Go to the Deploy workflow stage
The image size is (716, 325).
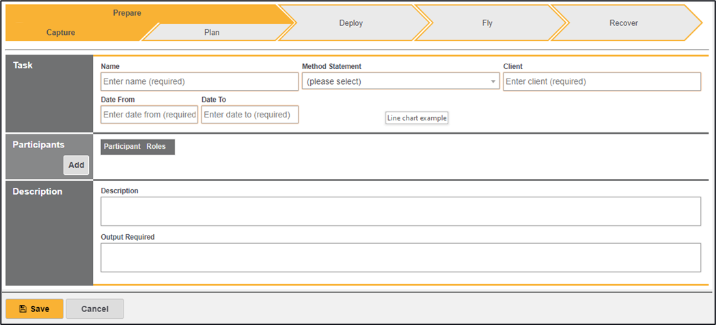(x=351, y=23)
